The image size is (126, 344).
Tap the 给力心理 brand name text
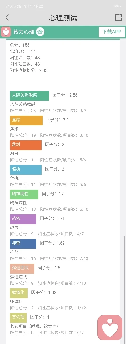click(24, 32)
